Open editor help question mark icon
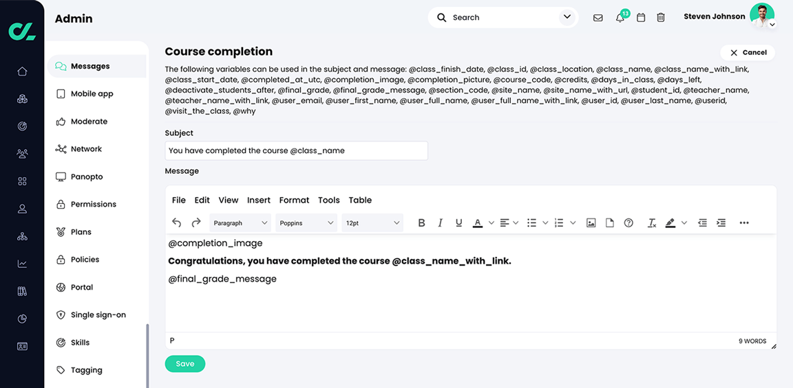 click(x=628, y=222)
